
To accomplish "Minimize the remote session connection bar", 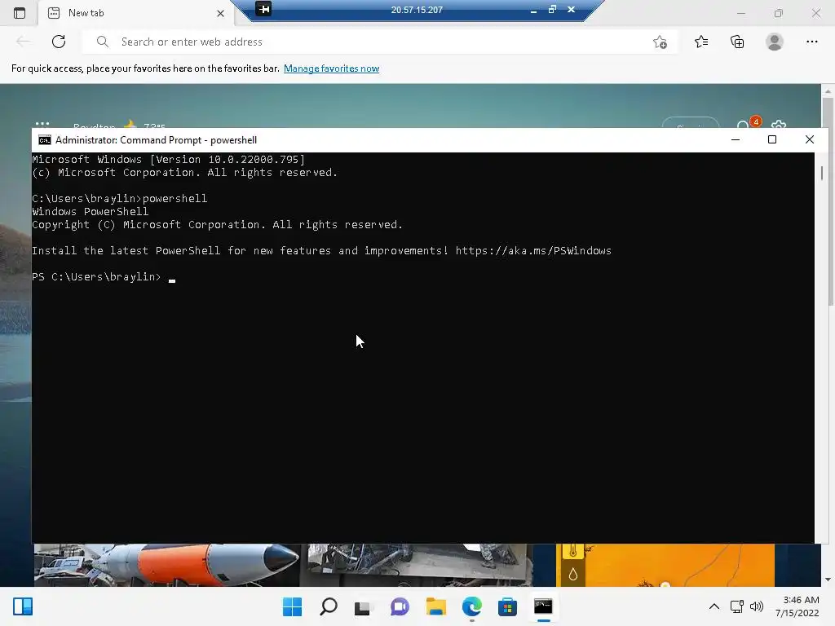I will [x=533, y=10].
